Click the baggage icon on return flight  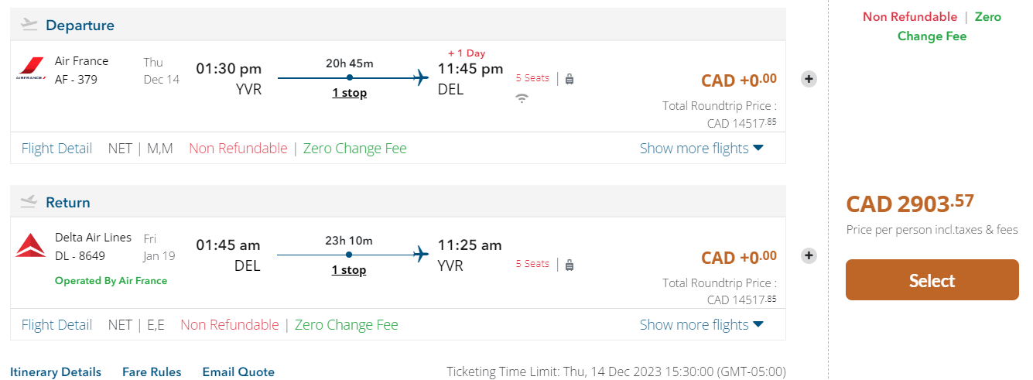(x=570, y=265)
